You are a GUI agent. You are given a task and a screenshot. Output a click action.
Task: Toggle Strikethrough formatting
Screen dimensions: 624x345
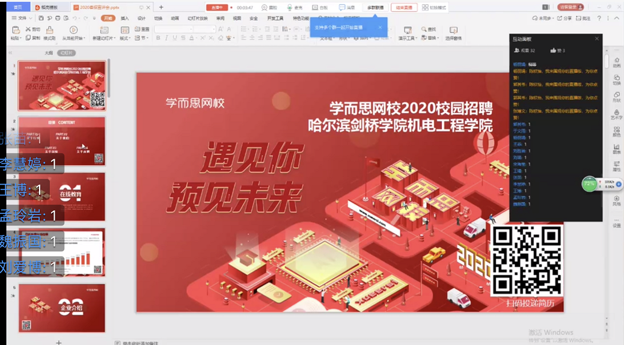[183, 38]
